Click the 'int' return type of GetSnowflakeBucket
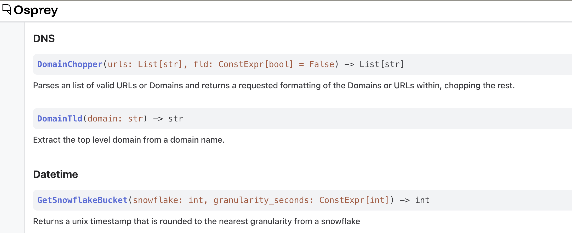The image size is (572, 233). (422, 200)
